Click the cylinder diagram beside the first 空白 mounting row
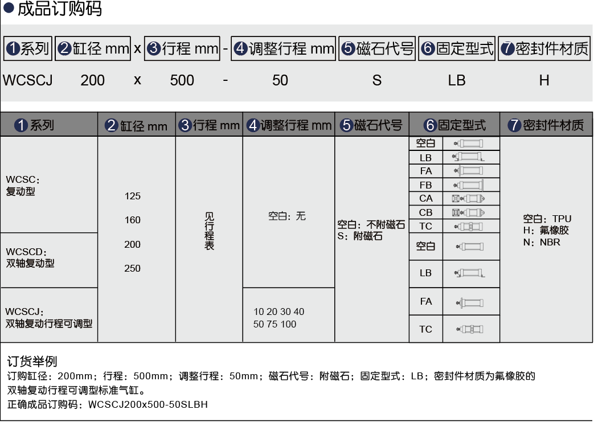This screenshot has width=594, height=422. tap(468, 143)
